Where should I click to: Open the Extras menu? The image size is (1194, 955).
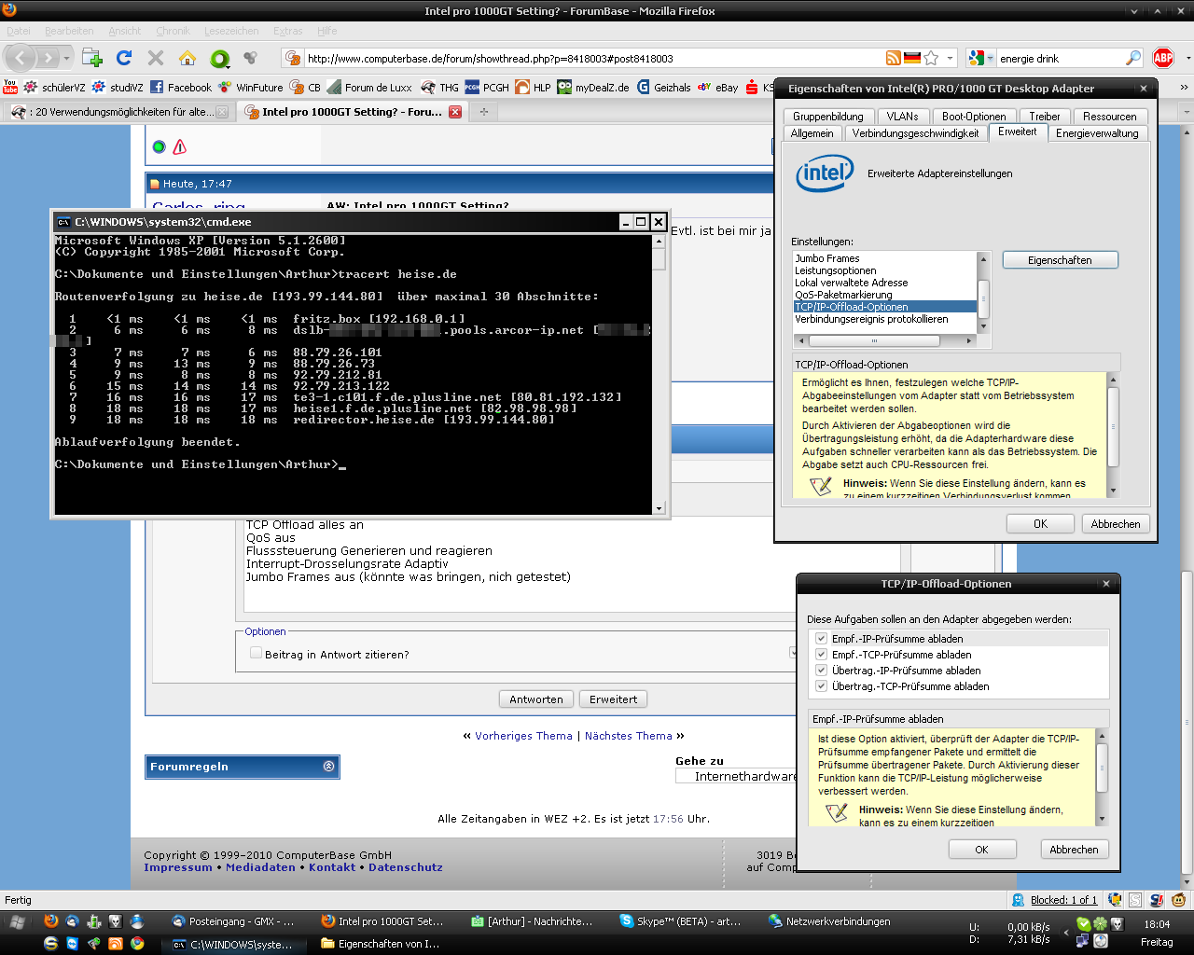click(x=288, y=31)
